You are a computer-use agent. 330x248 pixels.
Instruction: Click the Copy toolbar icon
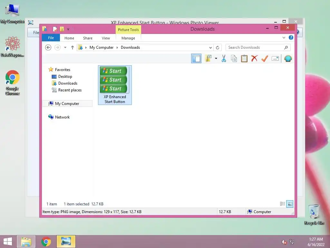pyautogui.click(x=234, y=58)
